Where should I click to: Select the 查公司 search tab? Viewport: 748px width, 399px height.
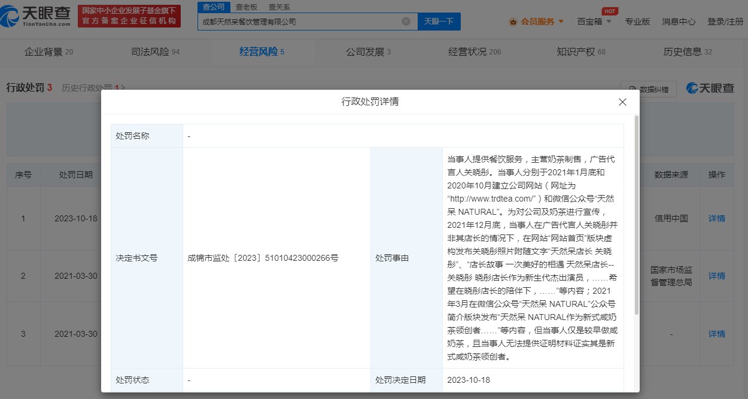click(214, 7)
